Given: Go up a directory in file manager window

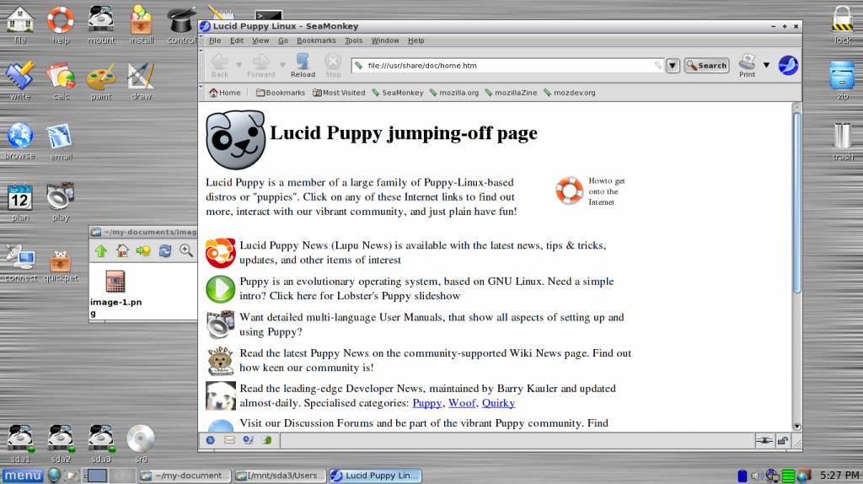Looking at the screenshot, I should point(101,251).
